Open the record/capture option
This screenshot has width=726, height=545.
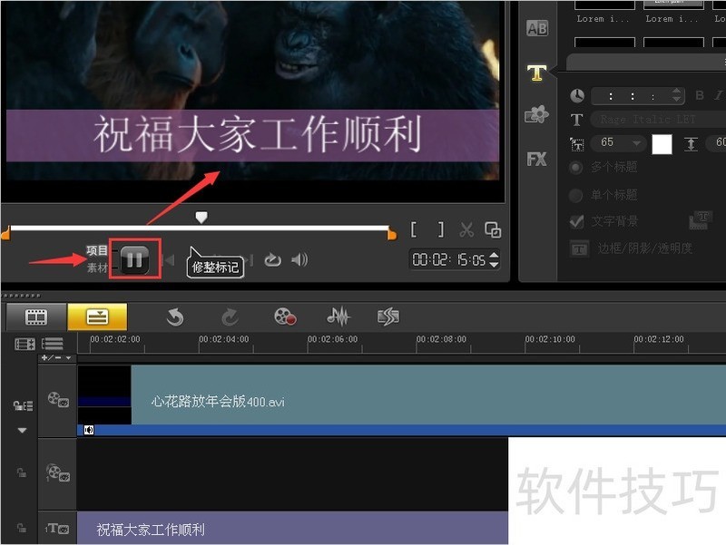coord(285,316)
